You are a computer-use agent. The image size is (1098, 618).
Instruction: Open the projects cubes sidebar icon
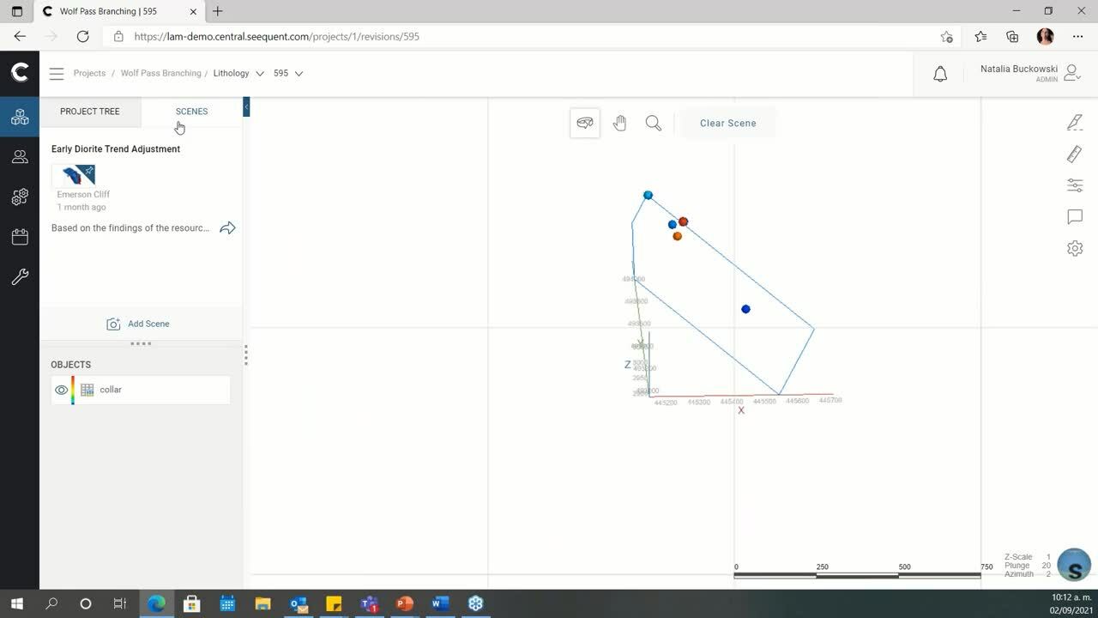click(20, 118)
